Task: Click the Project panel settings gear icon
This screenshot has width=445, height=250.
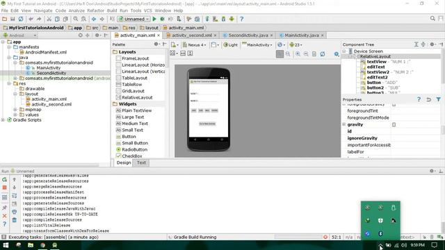Action: coord(97,35)
